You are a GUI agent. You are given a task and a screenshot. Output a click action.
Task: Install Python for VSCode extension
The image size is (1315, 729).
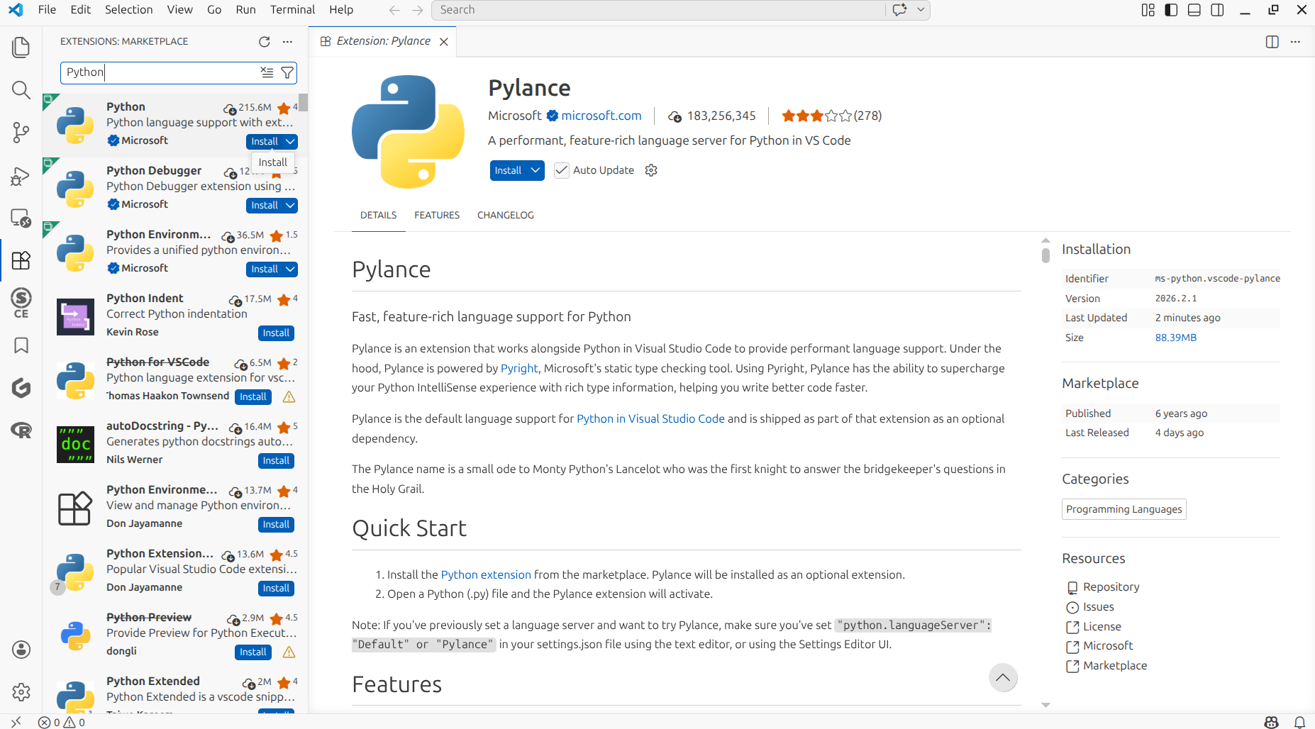[x=253, y=397]
